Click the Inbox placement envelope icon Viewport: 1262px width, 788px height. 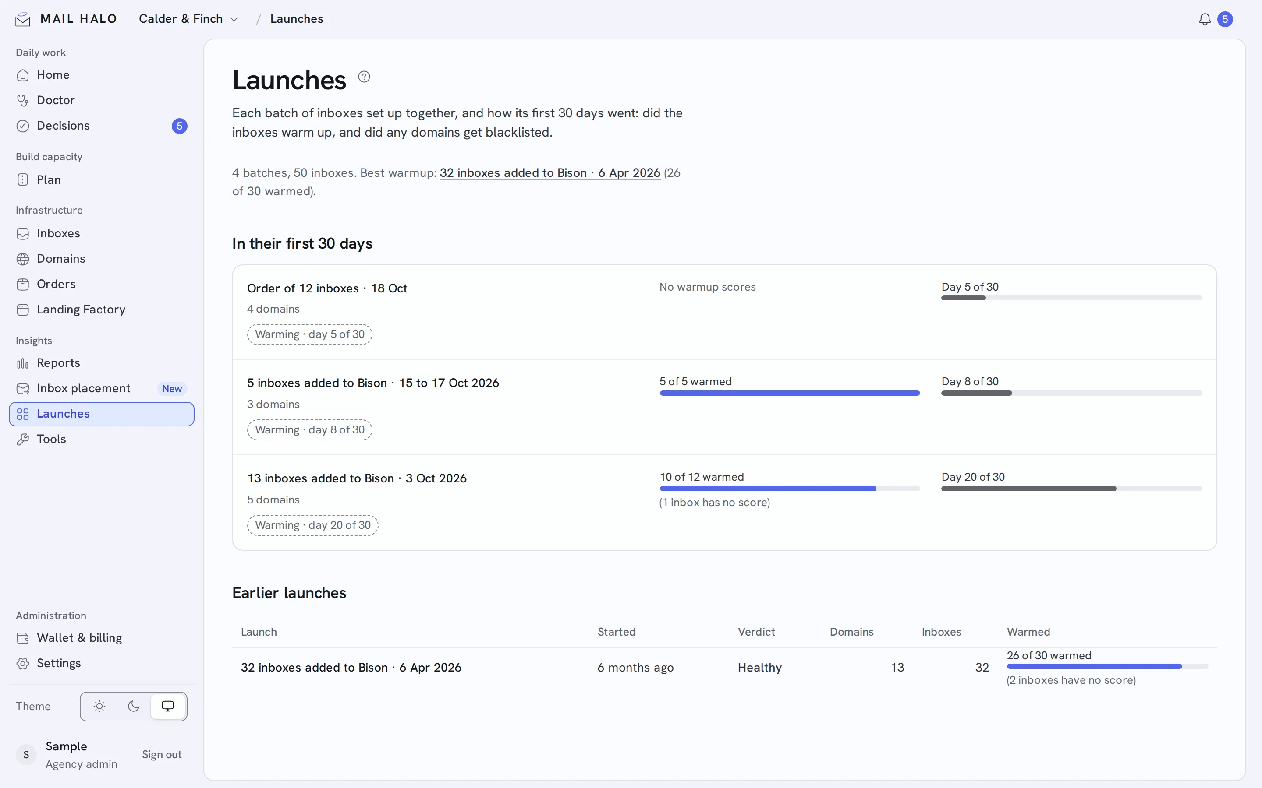[22, 388]
